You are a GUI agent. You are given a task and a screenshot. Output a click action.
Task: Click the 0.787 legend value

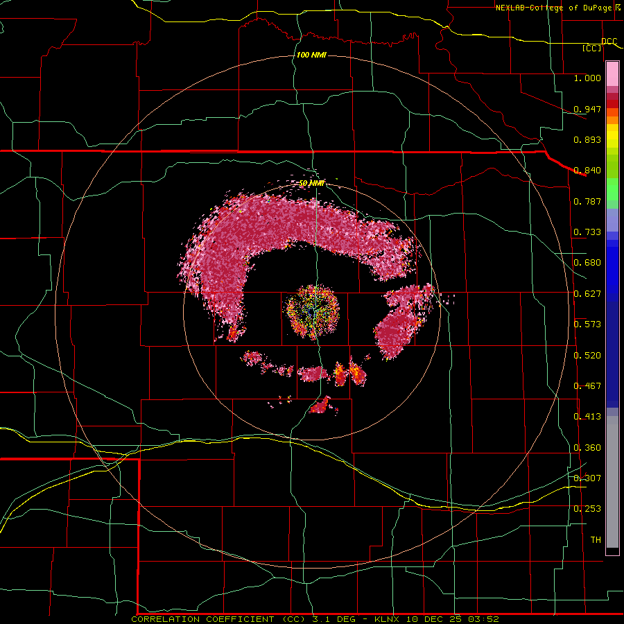[x=587, y=201]
